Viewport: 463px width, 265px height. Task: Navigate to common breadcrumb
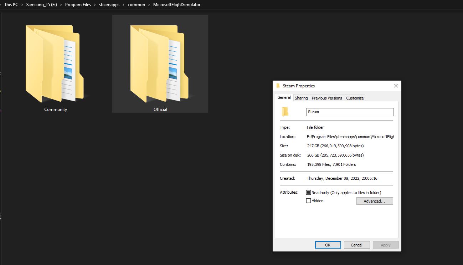pyautogui.click(x=137, y=5)
